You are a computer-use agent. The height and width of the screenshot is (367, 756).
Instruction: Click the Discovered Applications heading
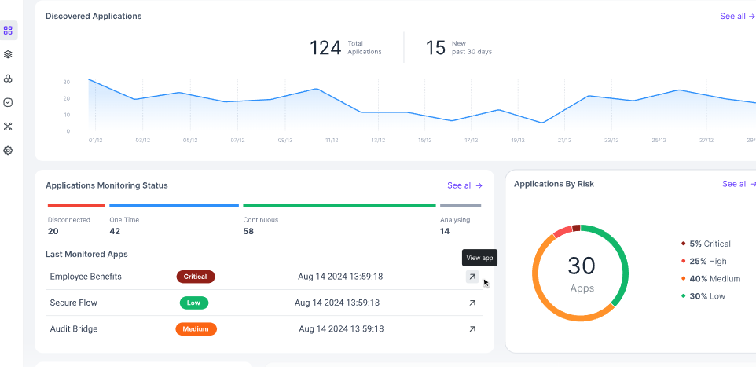pos(94,16)
